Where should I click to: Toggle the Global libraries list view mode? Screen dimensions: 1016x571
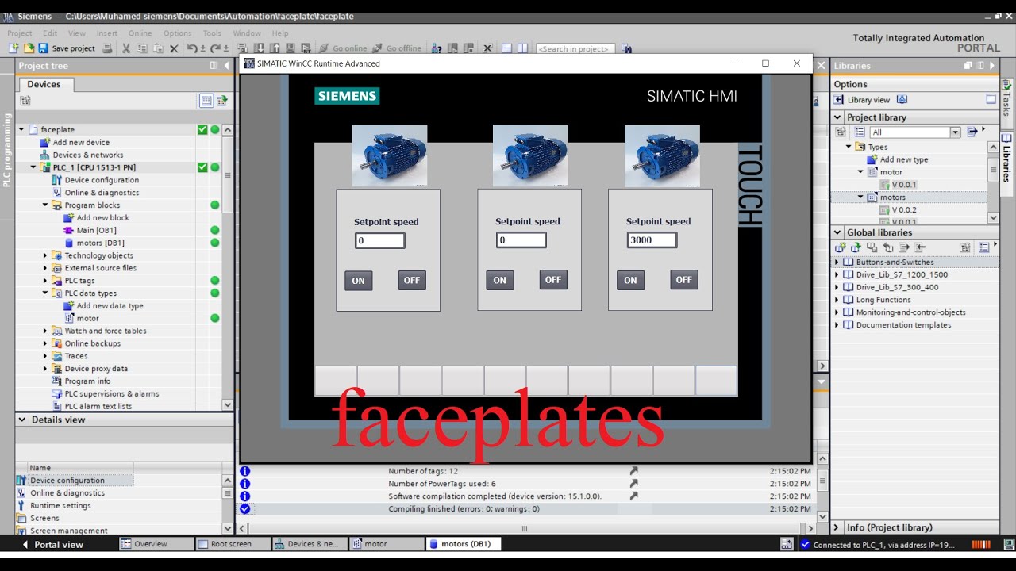point(983,247)
